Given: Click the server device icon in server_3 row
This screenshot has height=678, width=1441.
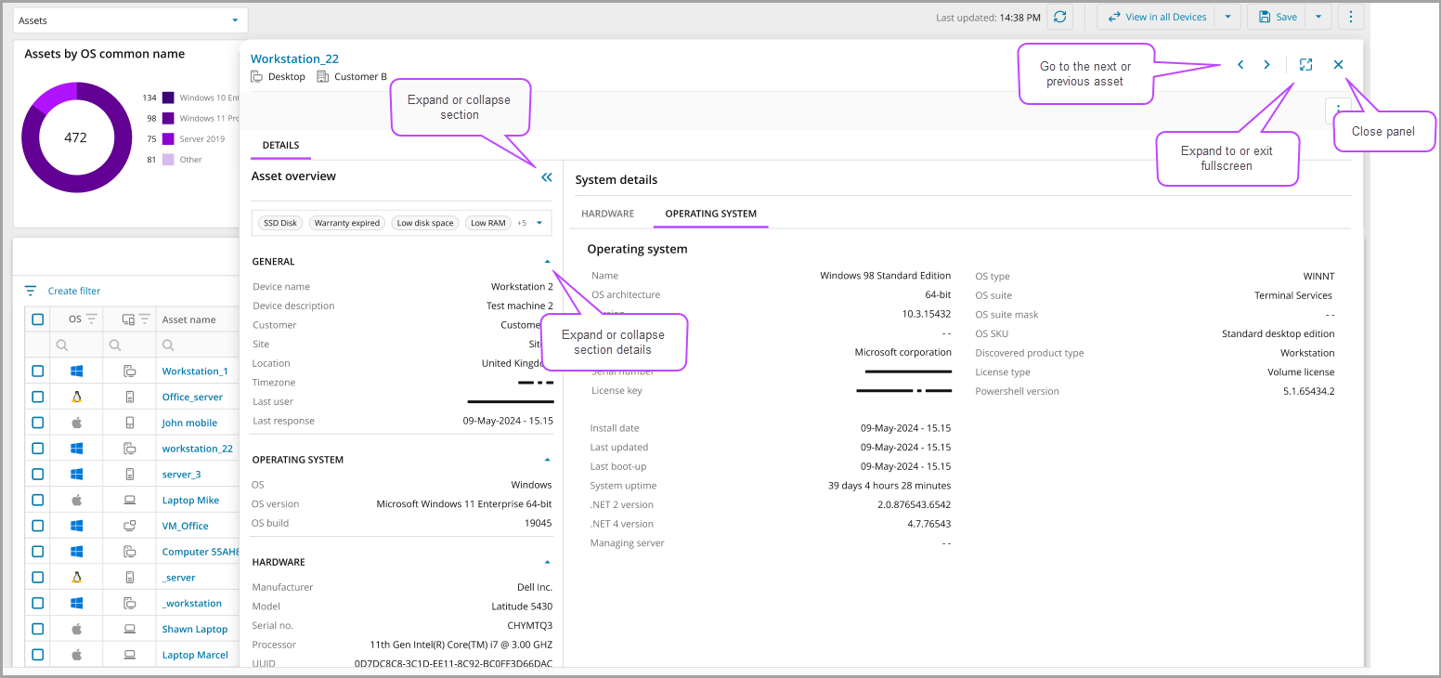Looking at the screenshot, I should point(130,474).
